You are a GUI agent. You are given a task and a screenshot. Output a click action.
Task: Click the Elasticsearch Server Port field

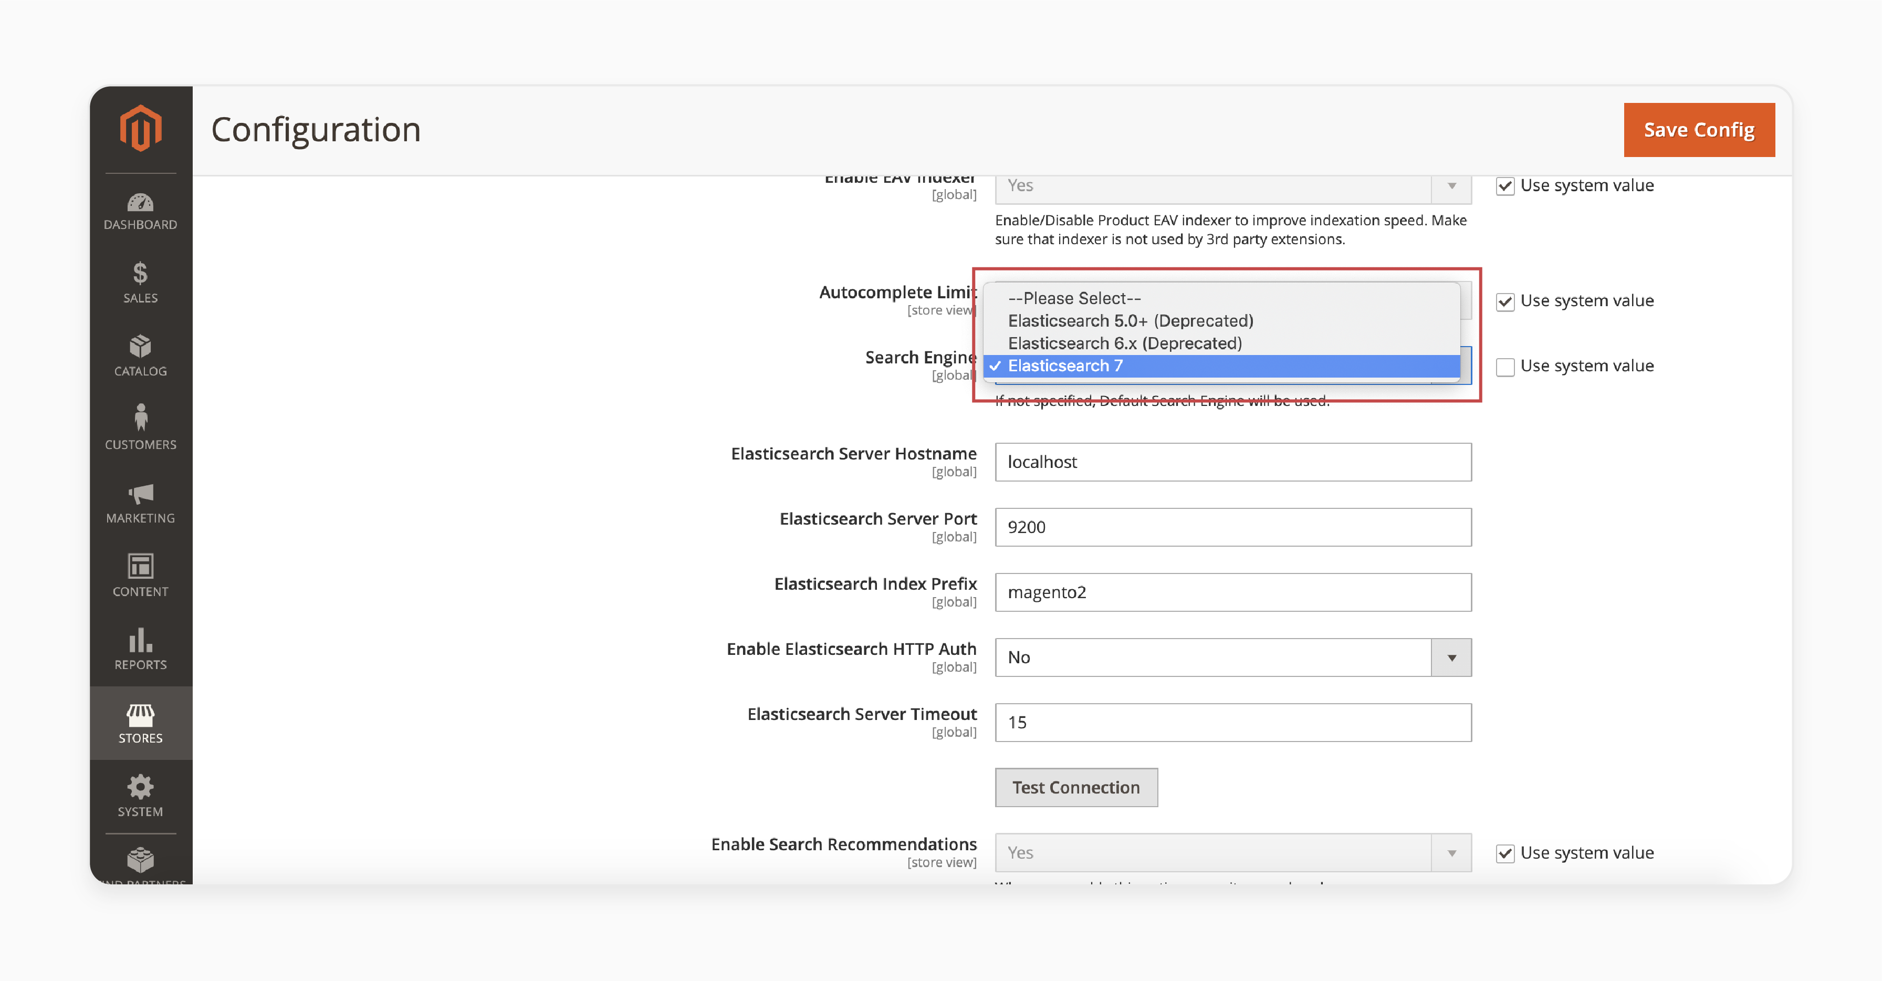pyautogui.click(x=1232, y=527)
